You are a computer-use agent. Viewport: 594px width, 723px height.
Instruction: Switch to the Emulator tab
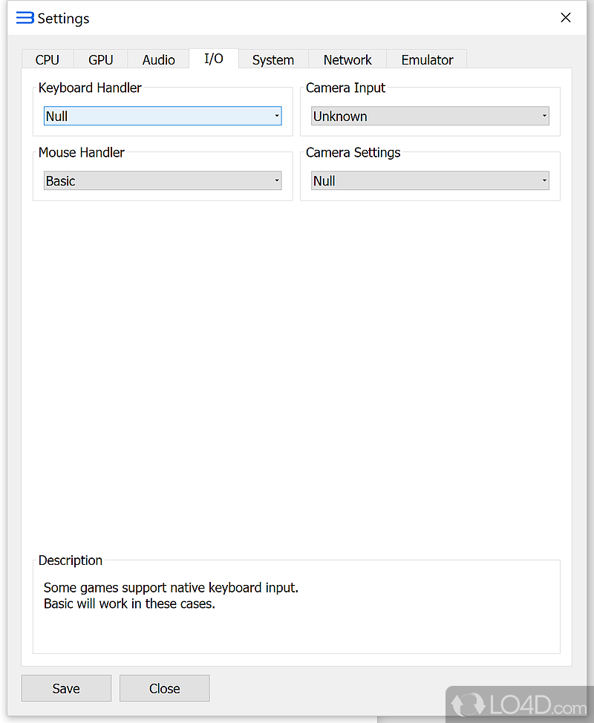coord(427,59)
